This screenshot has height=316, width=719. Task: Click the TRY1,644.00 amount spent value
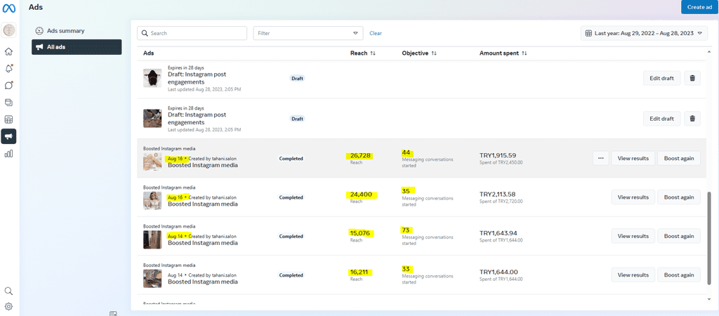click(499, 272)
